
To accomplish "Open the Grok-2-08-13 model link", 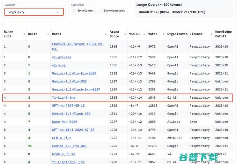I will point(63,154).
